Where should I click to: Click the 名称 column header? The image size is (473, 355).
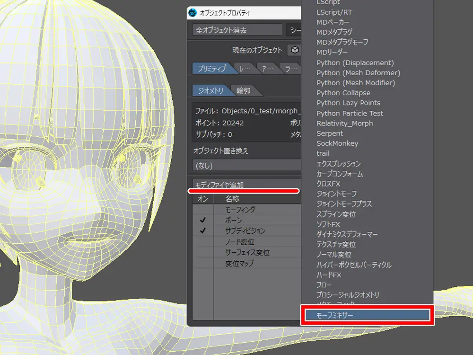tap(232, 199)
